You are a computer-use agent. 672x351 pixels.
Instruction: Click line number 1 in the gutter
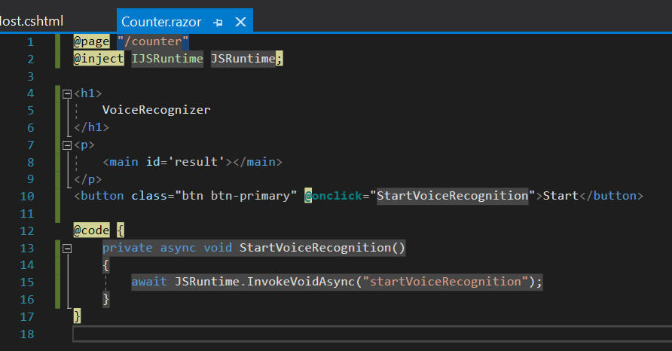(30, 42)
